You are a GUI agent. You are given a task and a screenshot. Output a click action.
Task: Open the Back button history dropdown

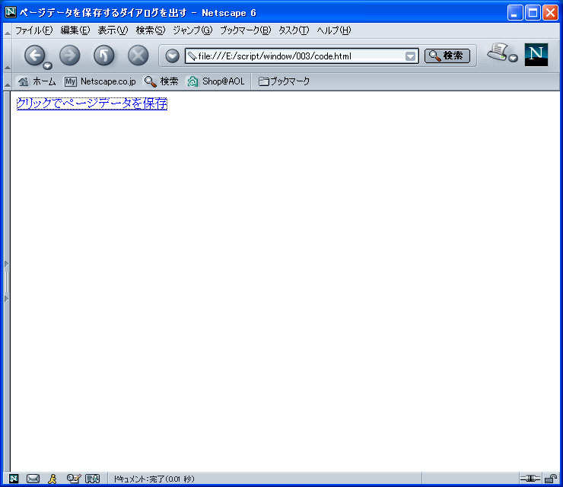[48, 66]
